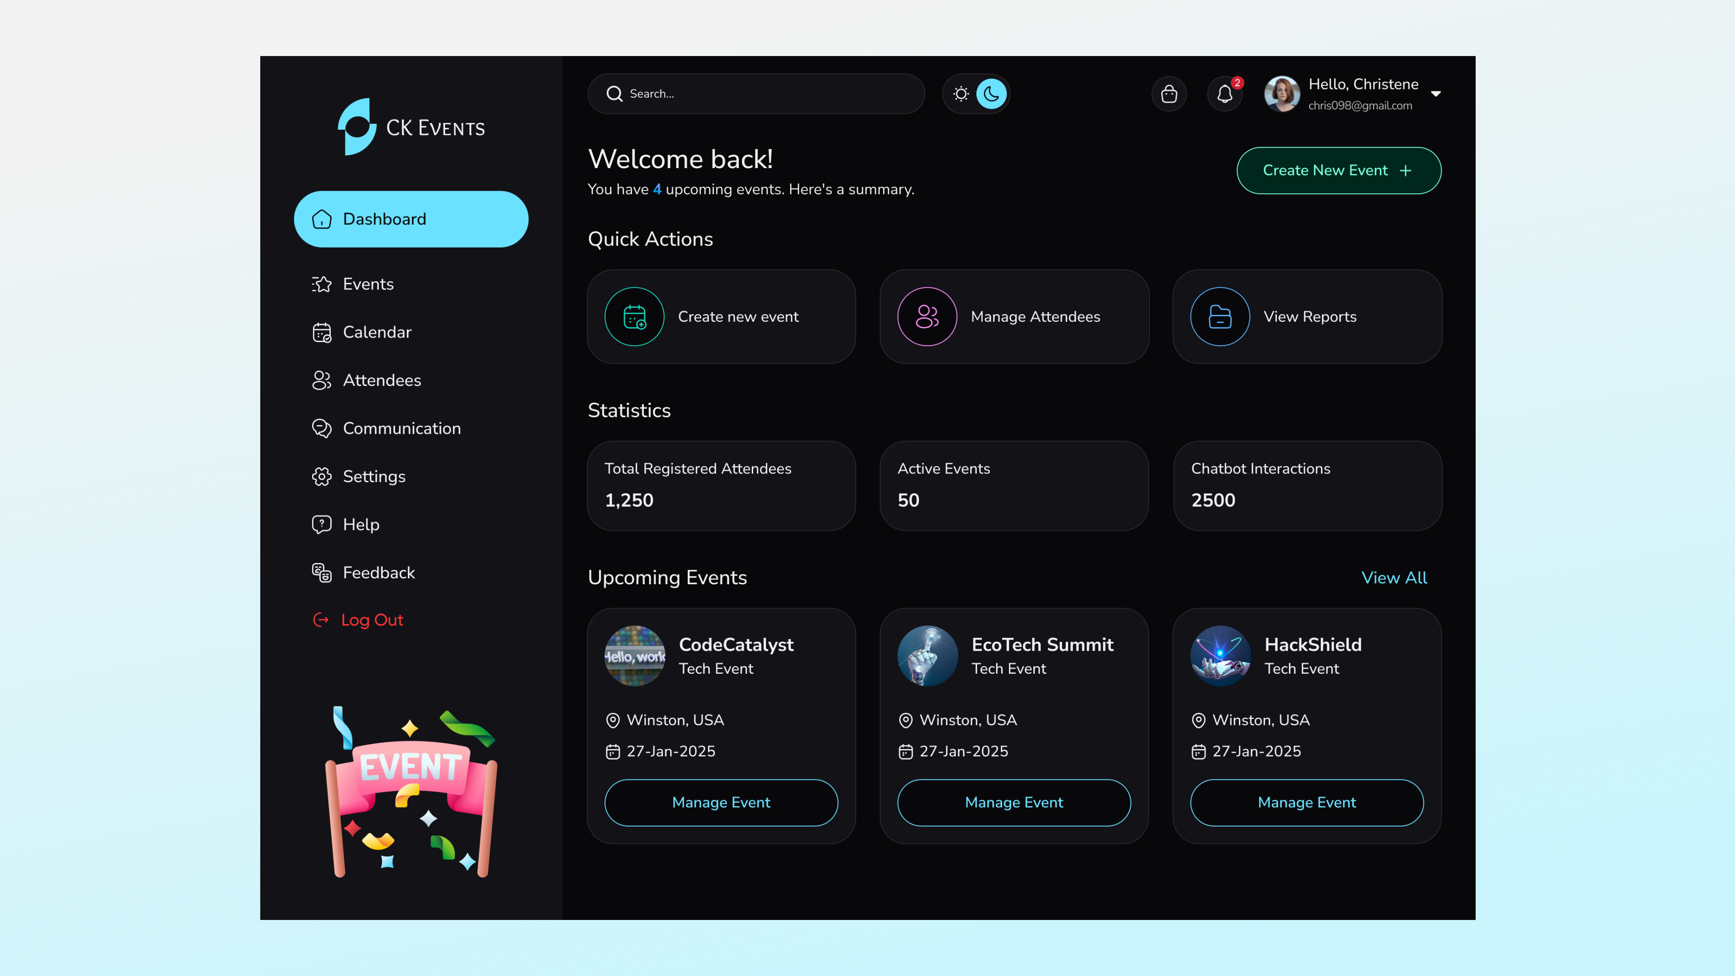Click the Manage Attendees people icon

(x=927, y=317)
